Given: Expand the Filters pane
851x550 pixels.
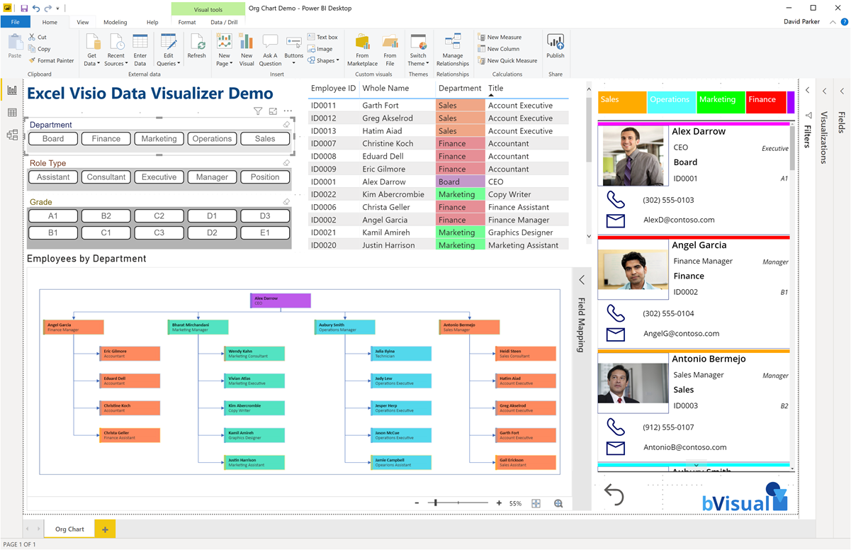Looking at the screenshot, I should 807,91.
